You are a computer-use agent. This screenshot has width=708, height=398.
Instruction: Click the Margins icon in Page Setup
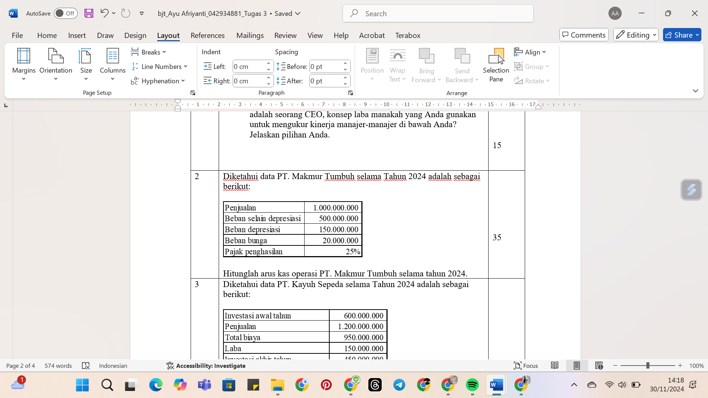[x=23, y=63]
